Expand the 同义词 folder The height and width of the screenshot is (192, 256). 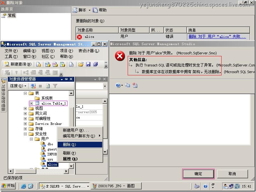25,113
